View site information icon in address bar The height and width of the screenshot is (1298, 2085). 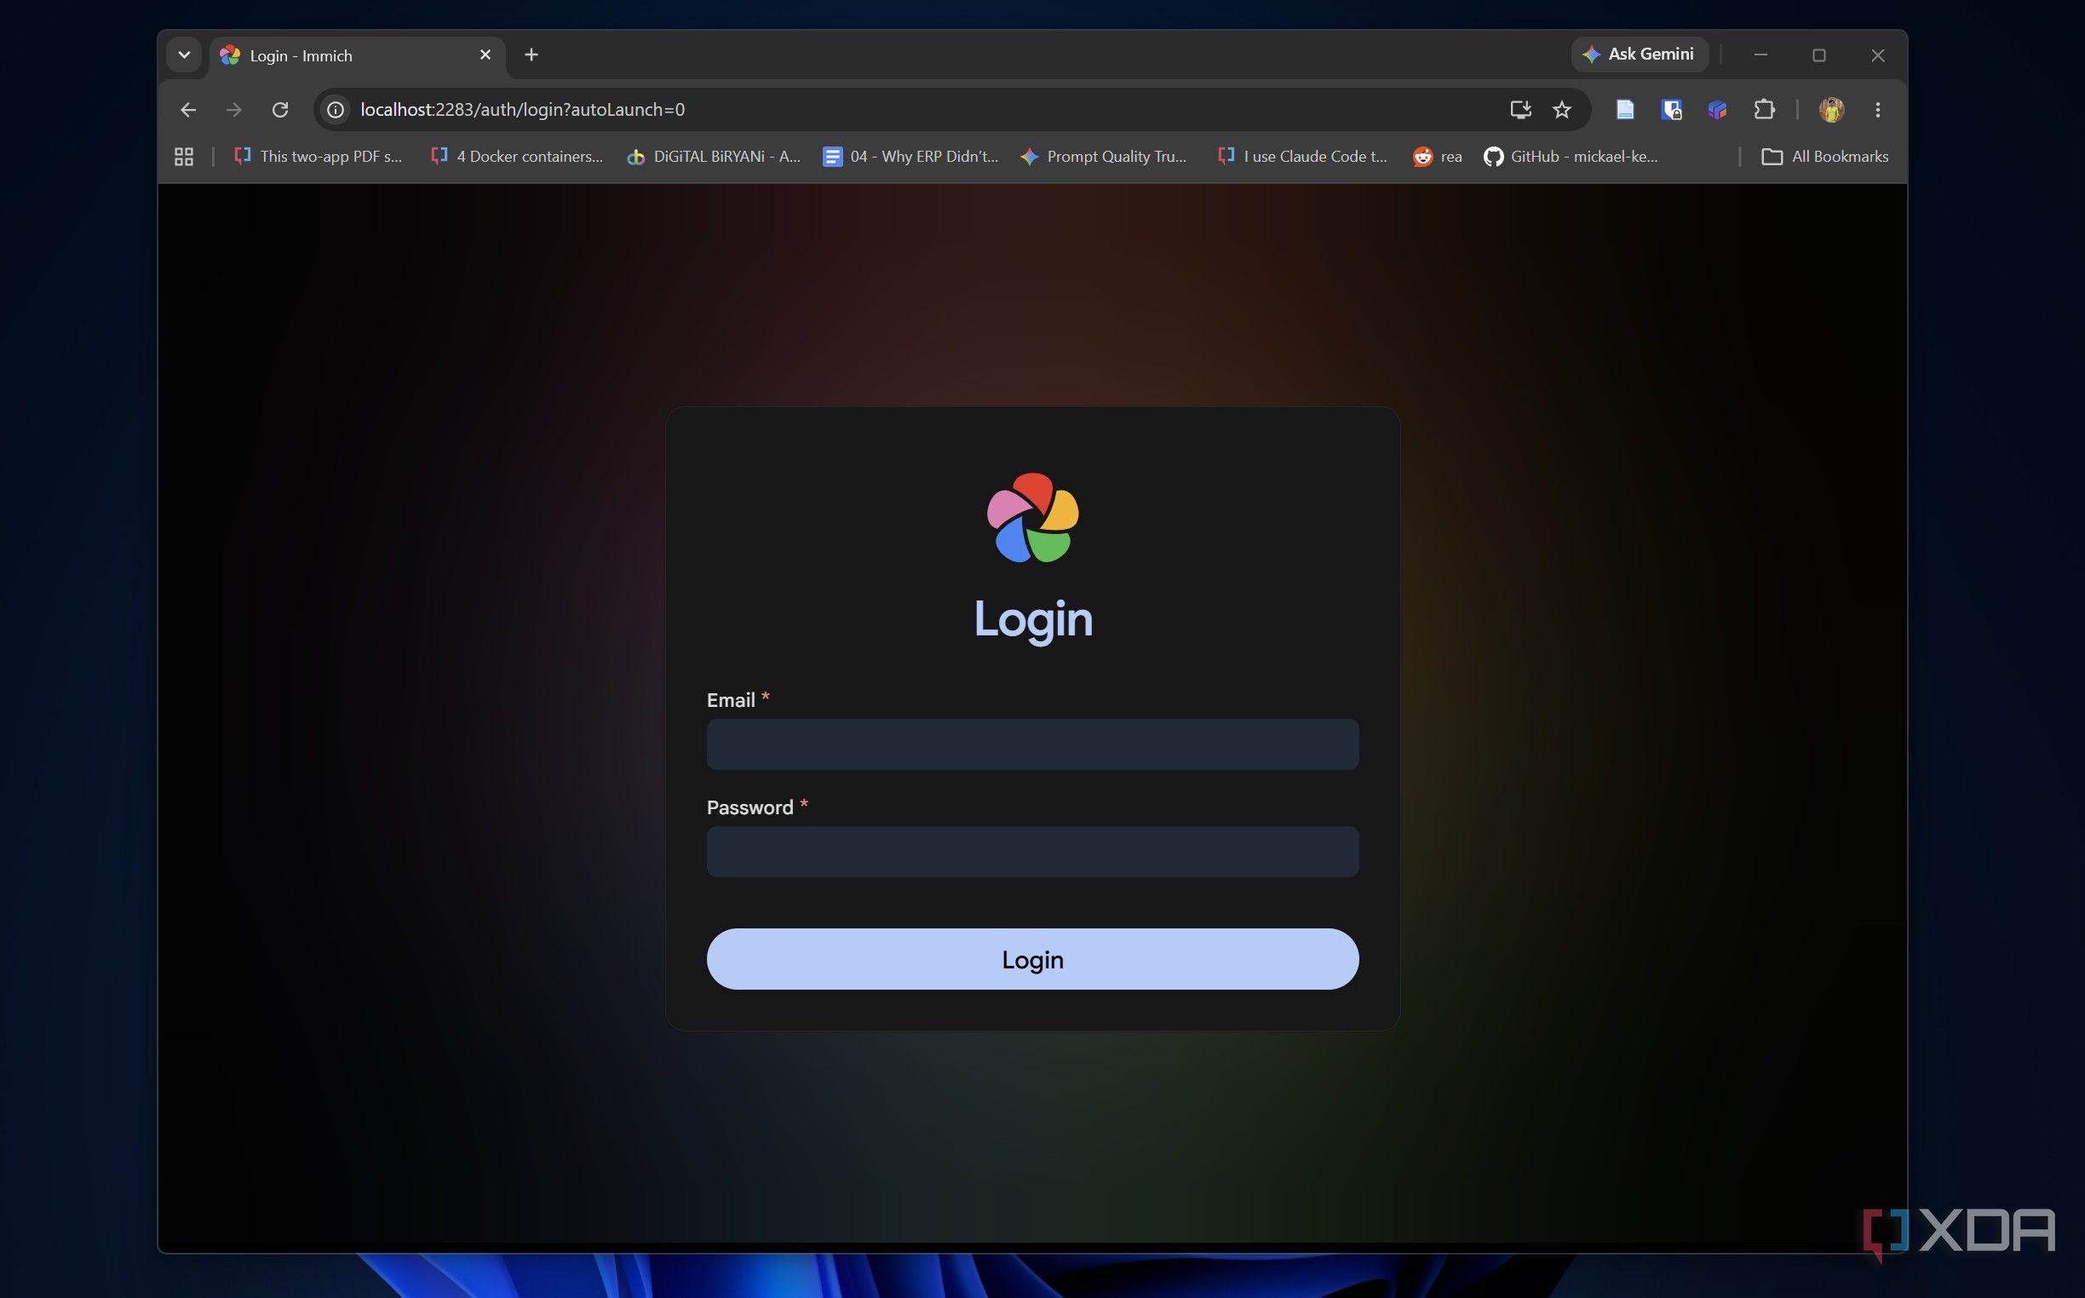pos(336,110)
